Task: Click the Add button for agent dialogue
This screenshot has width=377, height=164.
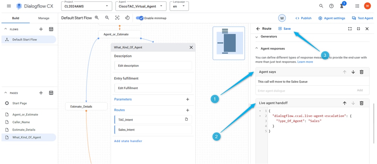Action: coord(360,90)
